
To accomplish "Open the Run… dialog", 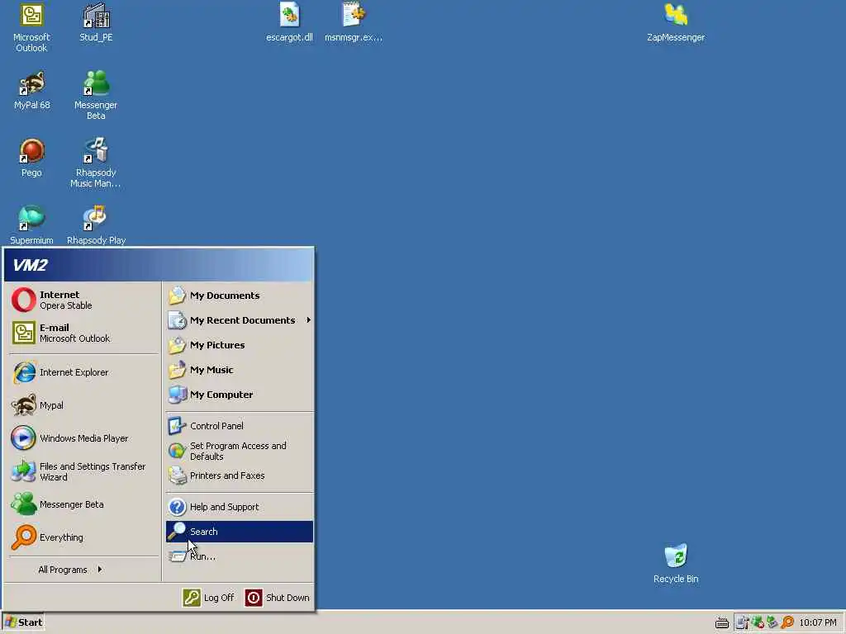I will click(x=239, y=556).
